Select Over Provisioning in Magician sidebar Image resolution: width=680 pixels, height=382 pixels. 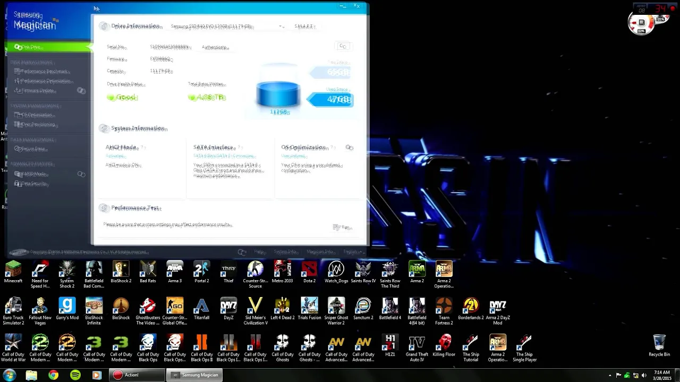tap(37, 125)
